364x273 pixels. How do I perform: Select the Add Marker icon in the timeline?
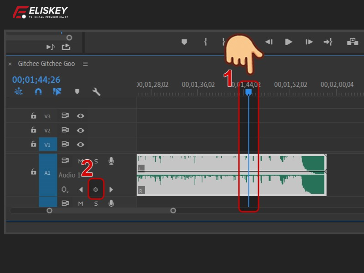tap(77, 91)
